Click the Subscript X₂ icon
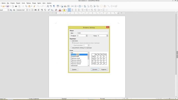178x100 pixels. (x=52, y=10)
